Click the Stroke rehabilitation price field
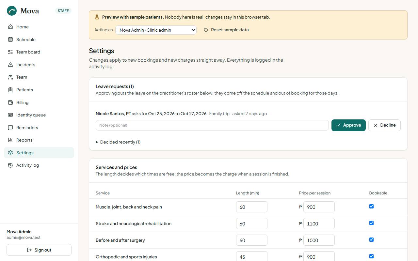The image size is (418, 261). coord(319,223)
